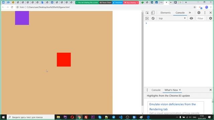The height and width of the screenshot is (120, 214).
Task: Open the JavaScript context dropdown 'top'
Action: tap(172, 18)
